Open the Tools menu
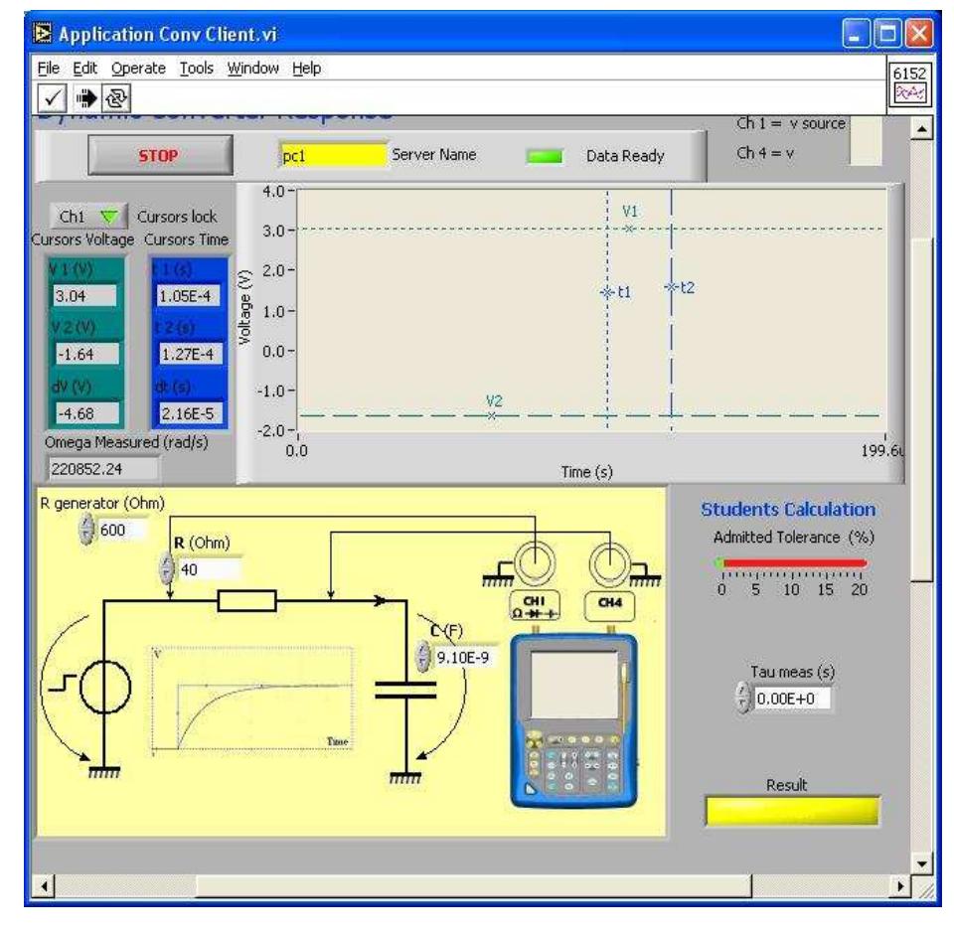Image resolution: width=954 pixels, height=938 pixels. (x=196, y=69)
